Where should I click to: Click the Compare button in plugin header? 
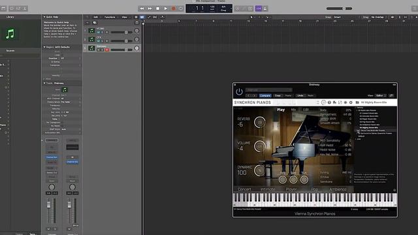point(265,95)
